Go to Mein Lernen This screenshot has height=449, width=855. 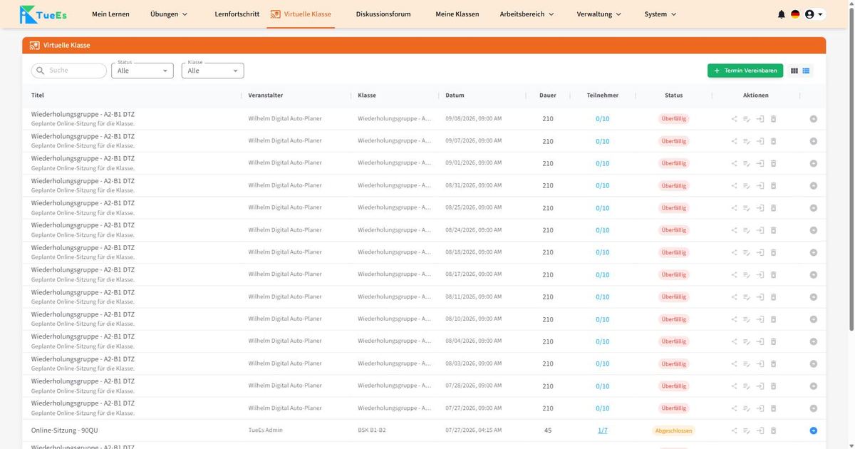click(110, 14)
